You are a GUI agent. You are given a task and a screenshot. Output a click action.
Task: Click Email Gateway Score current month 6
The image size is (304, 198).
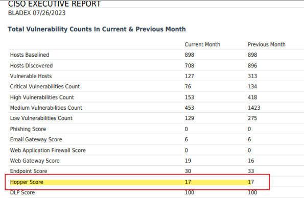click(x=186, y=139)
